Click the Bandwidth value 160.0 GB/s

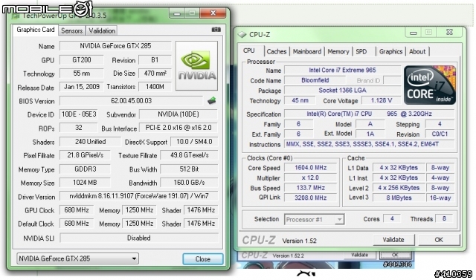point(189,183)
